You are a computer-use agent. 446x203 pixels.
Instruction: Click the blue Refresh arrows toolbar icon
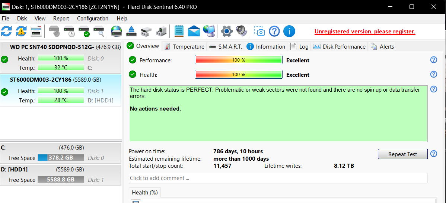pyautogui.click(x=6, y=31)
